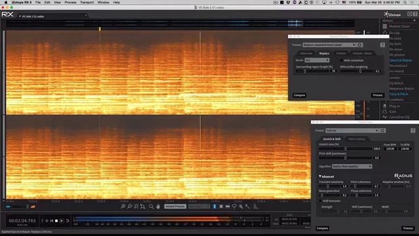Select the time-frequency rectangle selection tool

click(x=221, y=206)
